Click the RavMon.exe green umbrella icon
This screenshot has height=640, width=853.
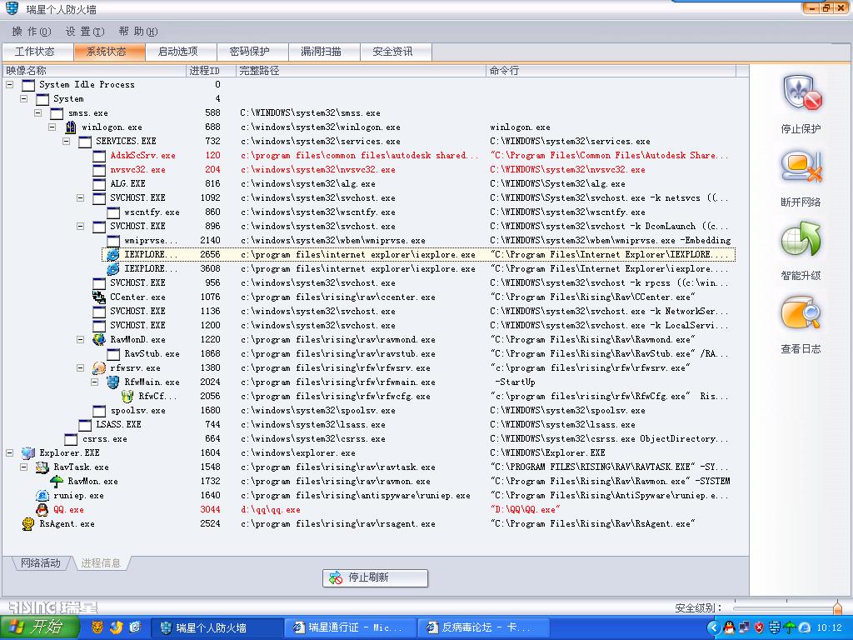pyautogui.click(x=57, y=481)
